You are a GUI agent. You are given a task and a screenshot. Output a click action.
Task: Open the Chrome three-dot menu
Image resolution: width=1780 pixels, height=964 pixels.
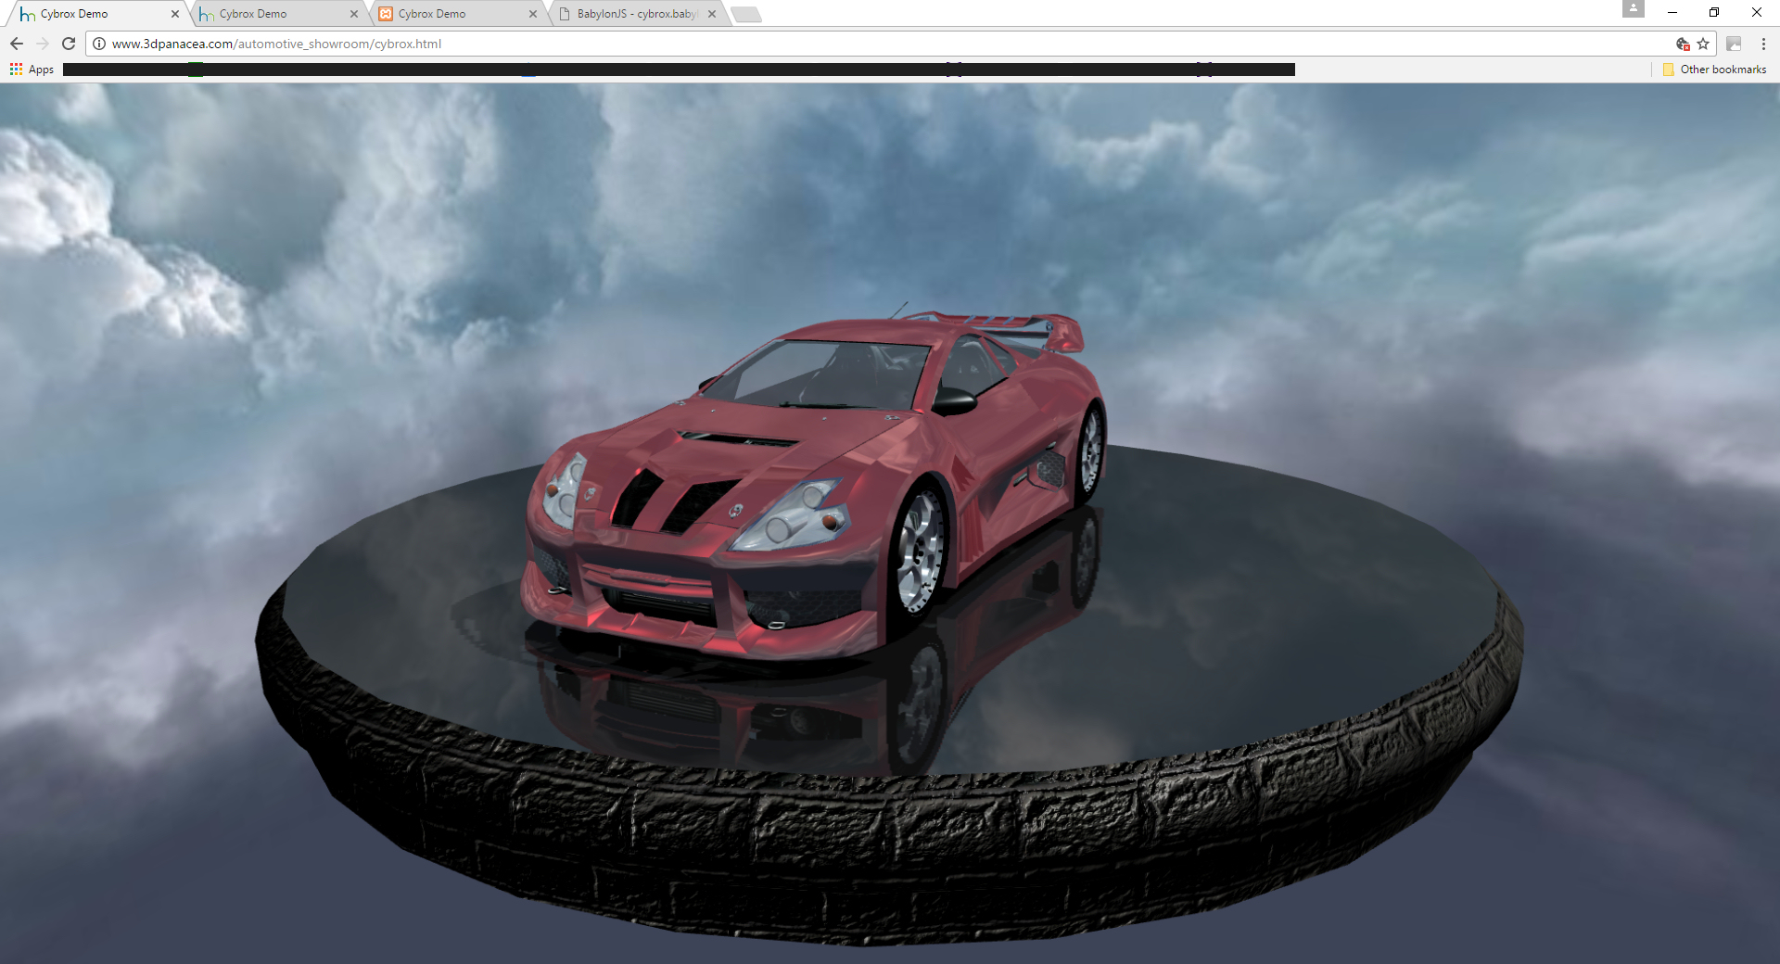click(1763, 44)
